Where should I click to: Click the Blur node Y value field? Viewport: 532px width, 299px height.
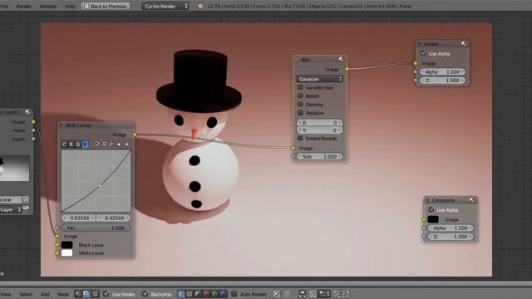tap(320, 130)
